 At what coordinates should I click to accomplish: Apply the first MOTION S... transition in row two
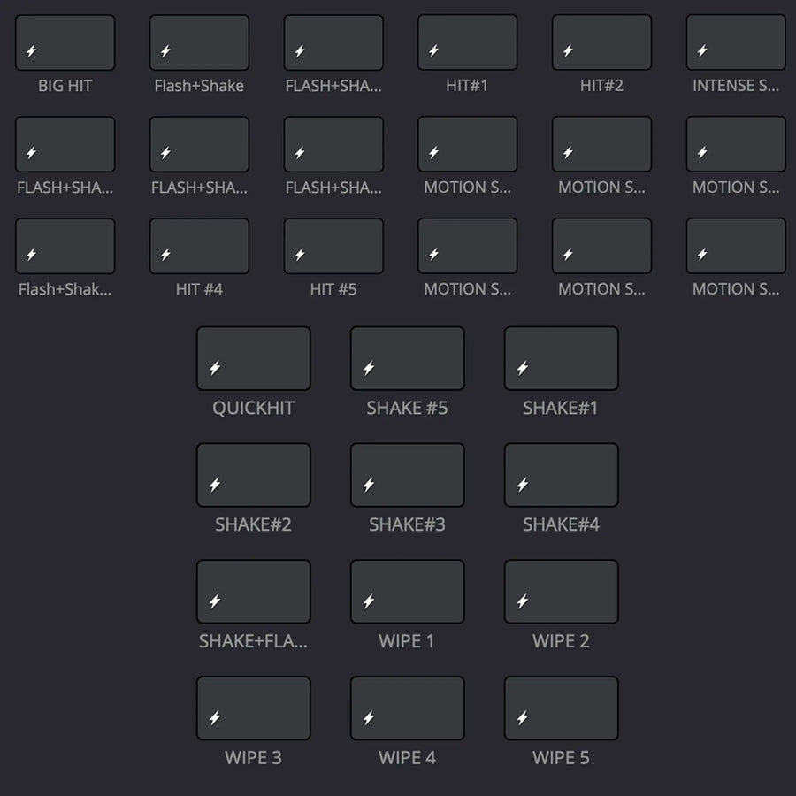tap(467, 143)
